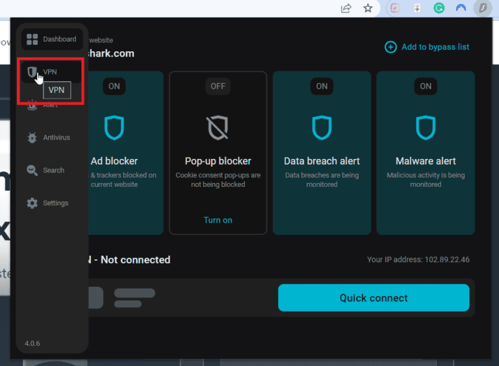Open the Dashboard sidebar item

[x=52, y=39]
